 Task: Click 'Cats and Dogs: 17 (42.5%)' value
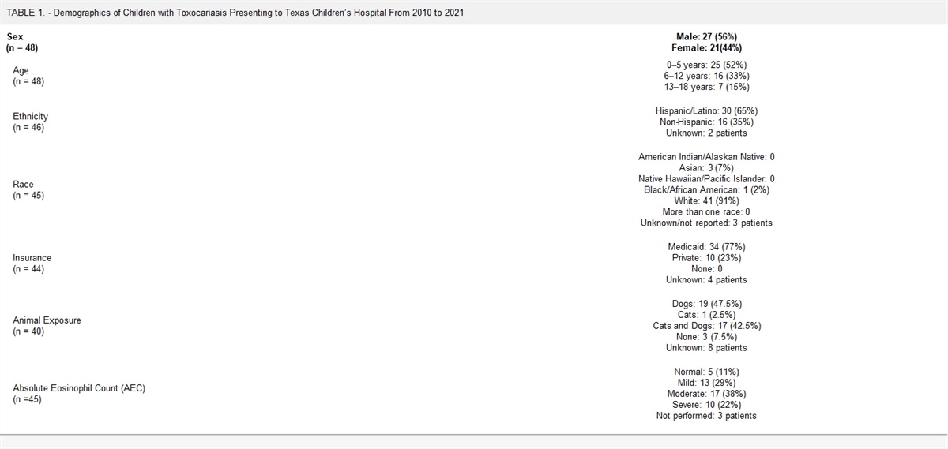(x=705, y=326)
